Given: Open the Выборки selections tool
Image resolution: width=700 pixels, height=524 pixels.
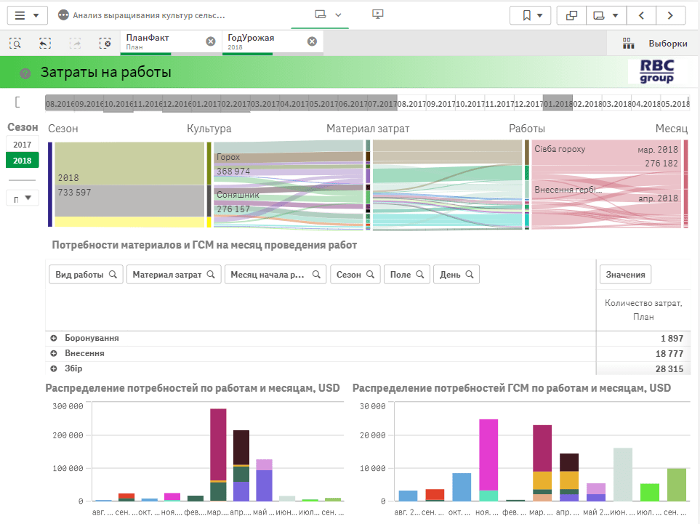Looking at the screenshot, I should pyautogui.click(x=654, y=43).
